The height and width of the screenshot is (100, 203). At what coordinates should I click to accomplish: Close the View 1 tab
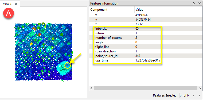[16, 4]
